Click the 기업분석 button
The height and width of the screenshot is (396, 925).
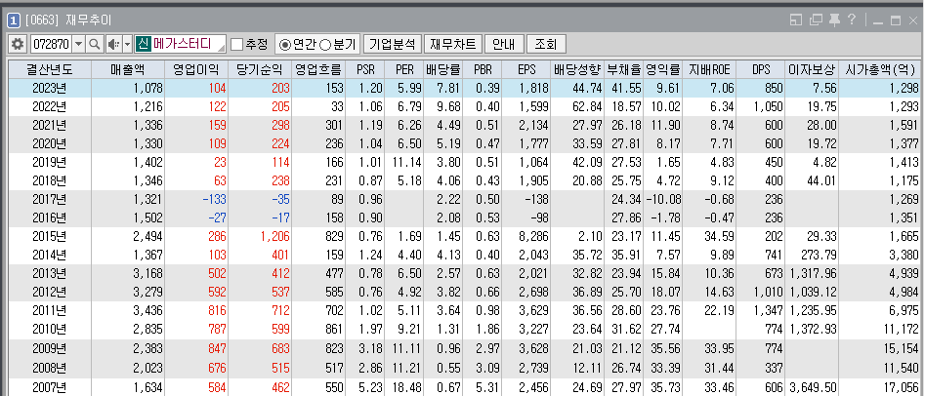393,44
